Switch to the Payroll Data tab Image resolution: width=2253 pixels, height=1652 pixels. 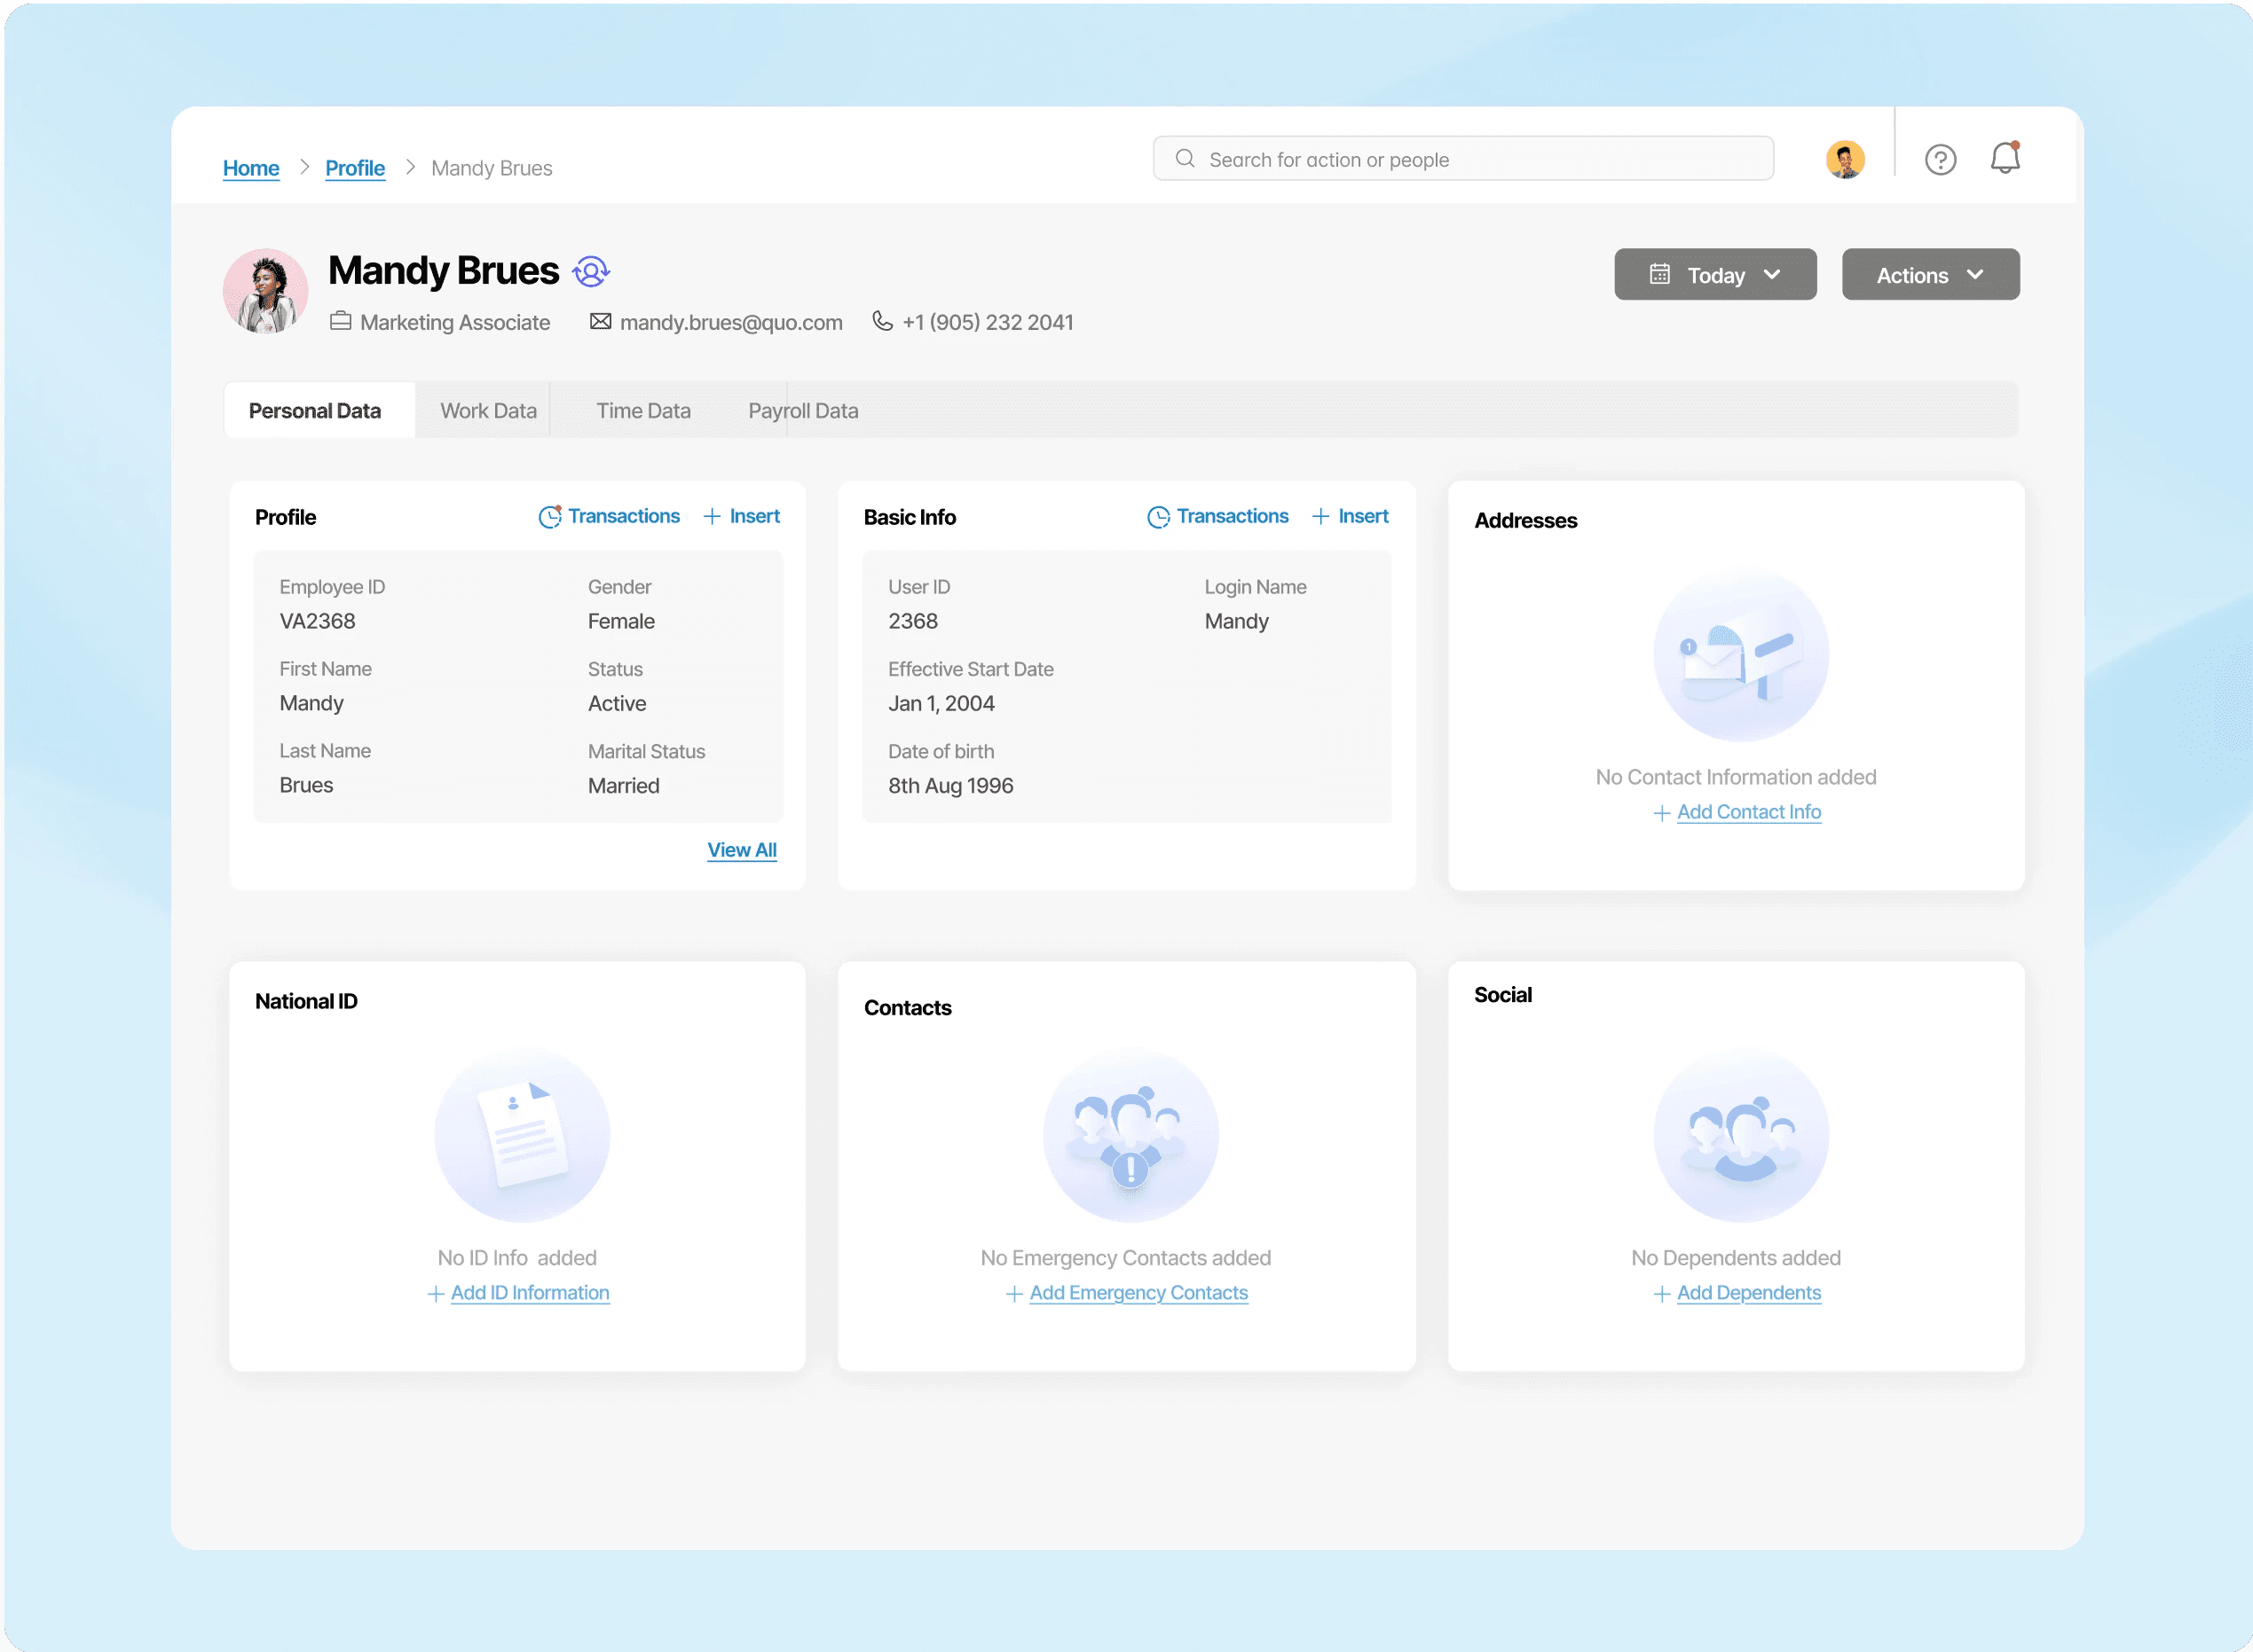point(802,411)
